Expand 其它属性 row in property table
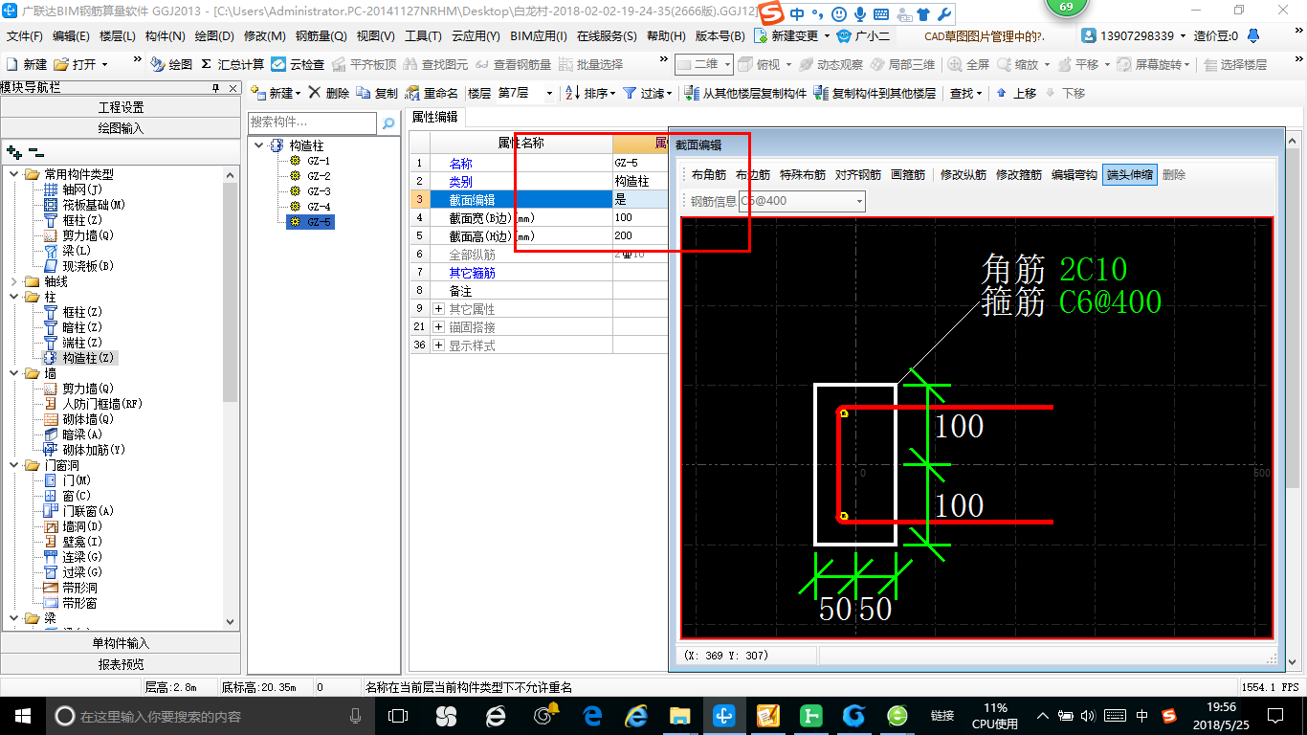 [438, 309]
